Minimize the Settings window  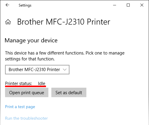[115, 5]
